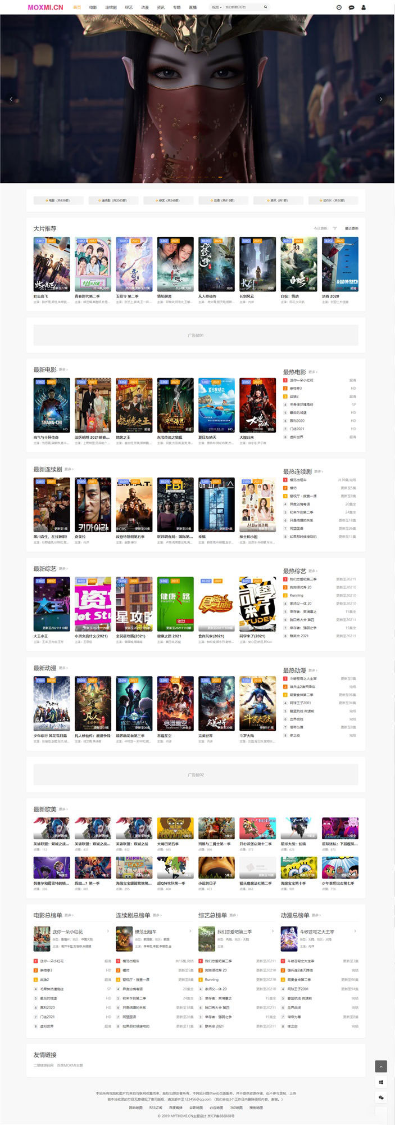This screenshot has width=395, height=1125.
Task: Open 斗破苍穹之大主宰 featured ranking card
Action: coord(319,938)
